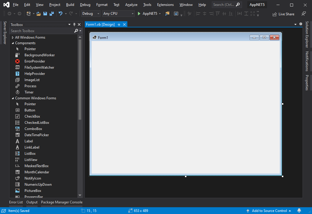Open the File menu
The image size is (312, 214).
[x=16, y=4]
